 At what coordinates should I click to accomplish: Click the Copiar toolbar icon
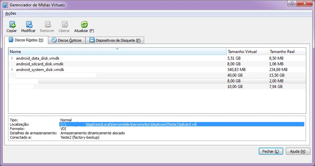(x=12, y=24)
